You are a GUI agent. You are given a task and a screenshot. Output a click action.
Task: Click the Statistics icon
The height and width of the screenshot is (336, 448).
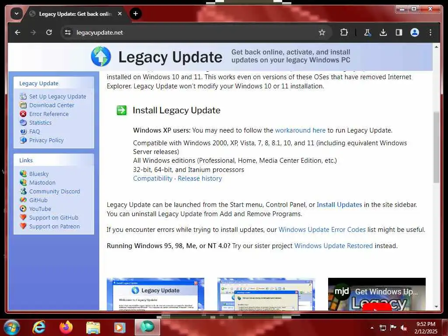pyautogui.click(x=23, y=122)
